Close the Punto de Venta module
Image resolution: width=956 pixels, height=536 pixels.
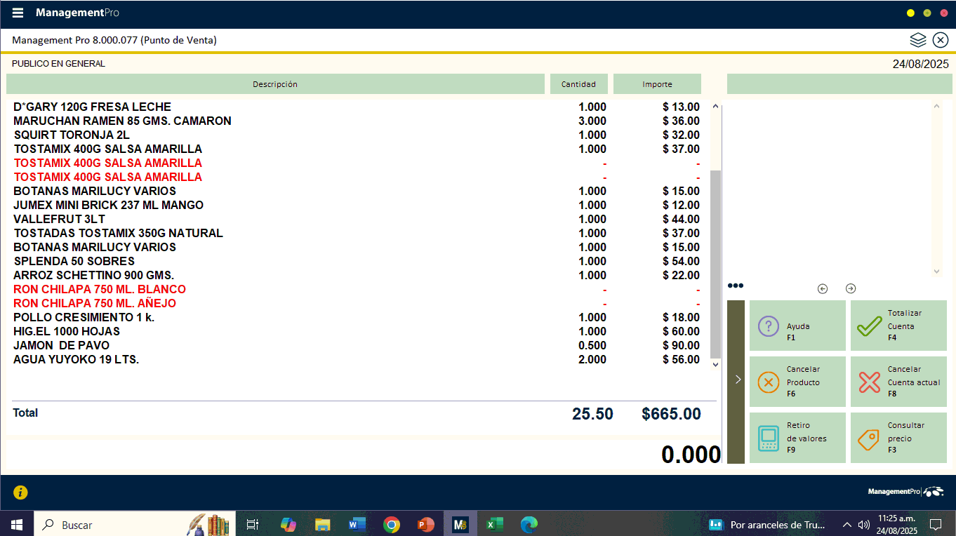pyautogui.click(x=941, y=40)
